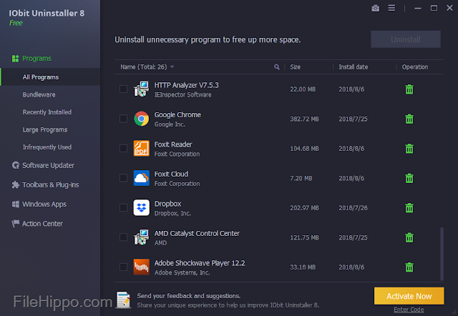Viewport: 458px width, 316px height.
Task: Click the trash icon for Dropbox
Action: [409, 208]
